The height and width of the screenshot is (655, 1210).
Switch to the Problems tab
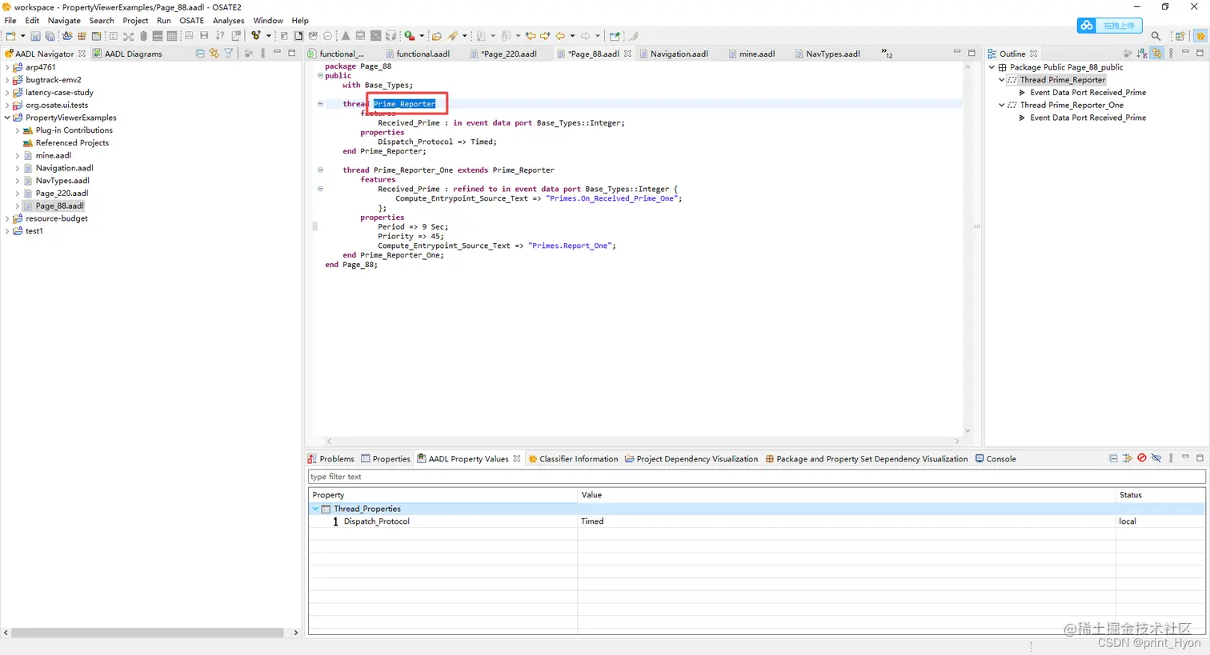click(x=331, y=458)
